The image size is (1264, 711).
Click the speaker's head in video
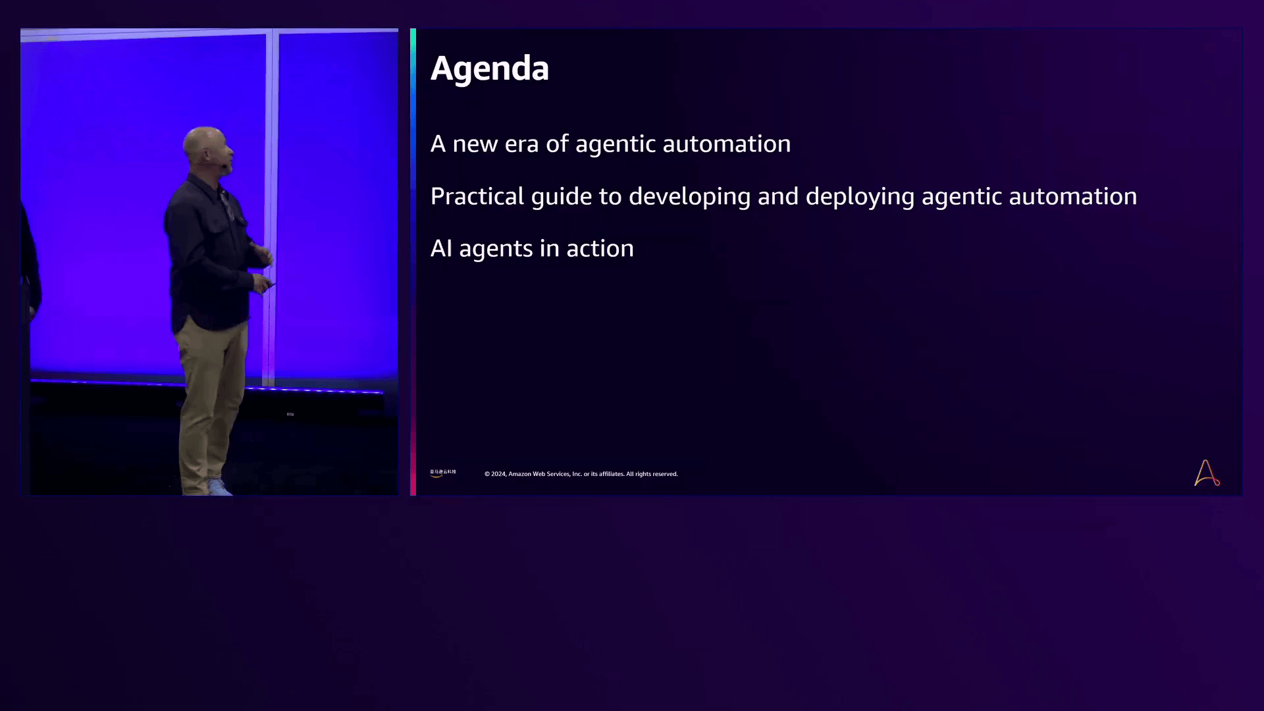pos(205,146)
